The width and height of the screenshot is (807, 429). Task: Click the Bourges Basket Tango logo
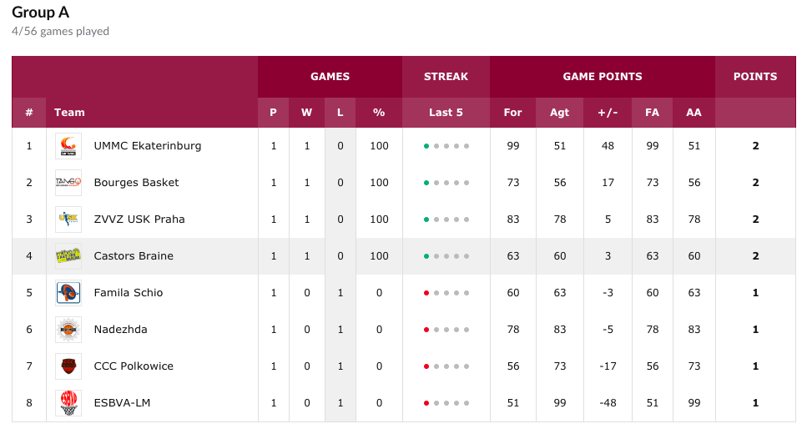[x=68, y=183]
